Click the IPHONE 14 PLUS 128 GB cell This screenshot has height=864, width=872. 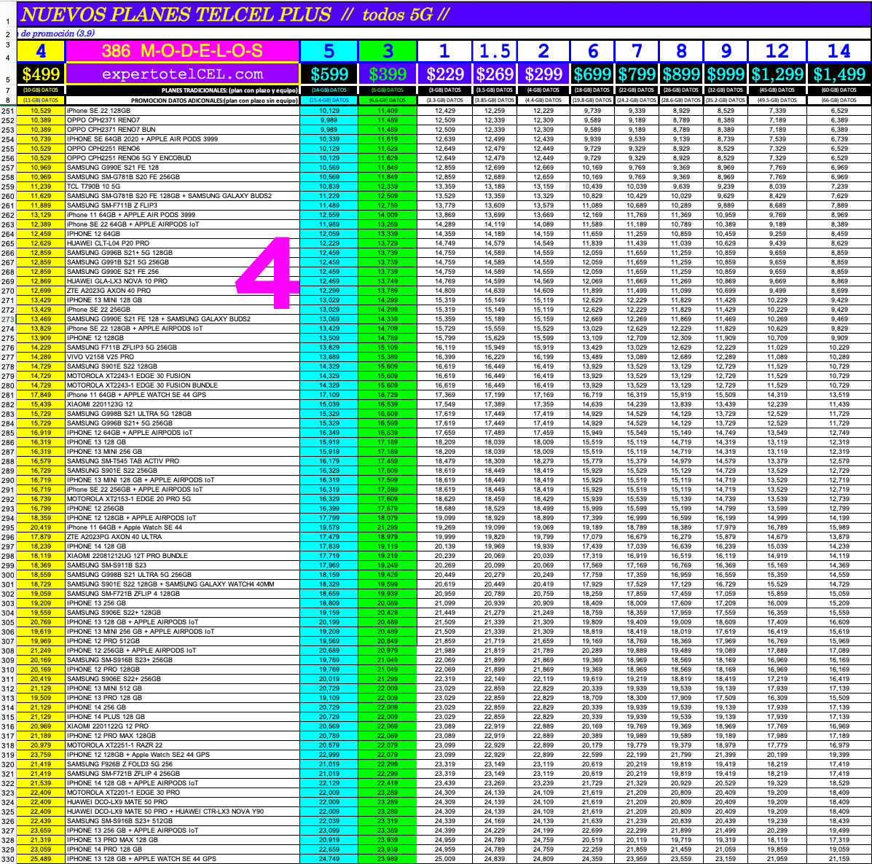182,717
